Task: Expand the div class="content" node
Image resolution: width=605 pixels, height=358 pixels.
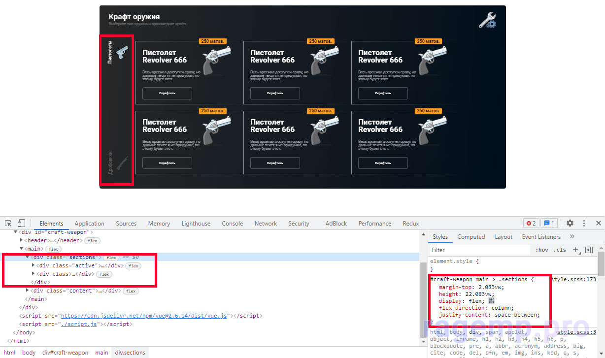Action: [x=28, y=291]
